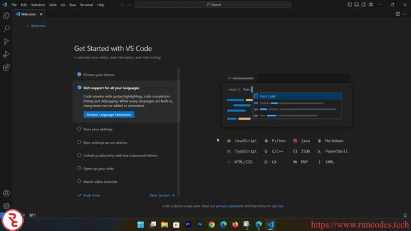This screenshot has width=411, height=231.
Task: Click the go forward arrow in title bar
Action: point(130,4)
